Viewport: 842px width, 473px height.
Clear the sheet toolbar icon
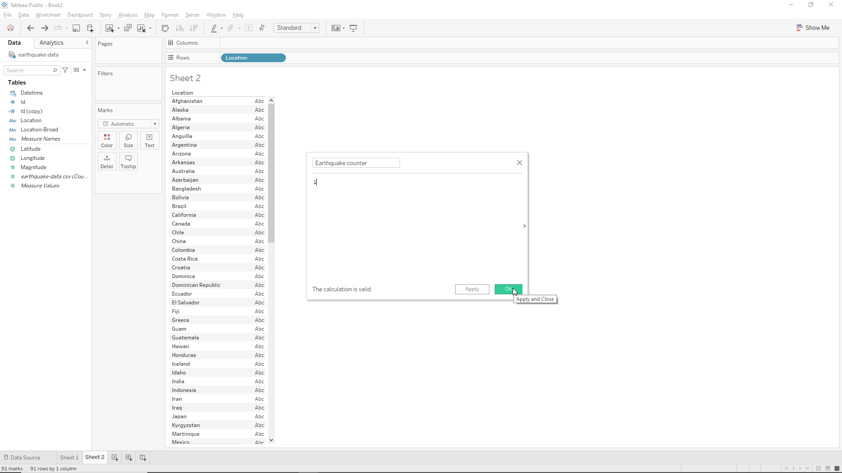pyautogui.click(x=141, y=28)
